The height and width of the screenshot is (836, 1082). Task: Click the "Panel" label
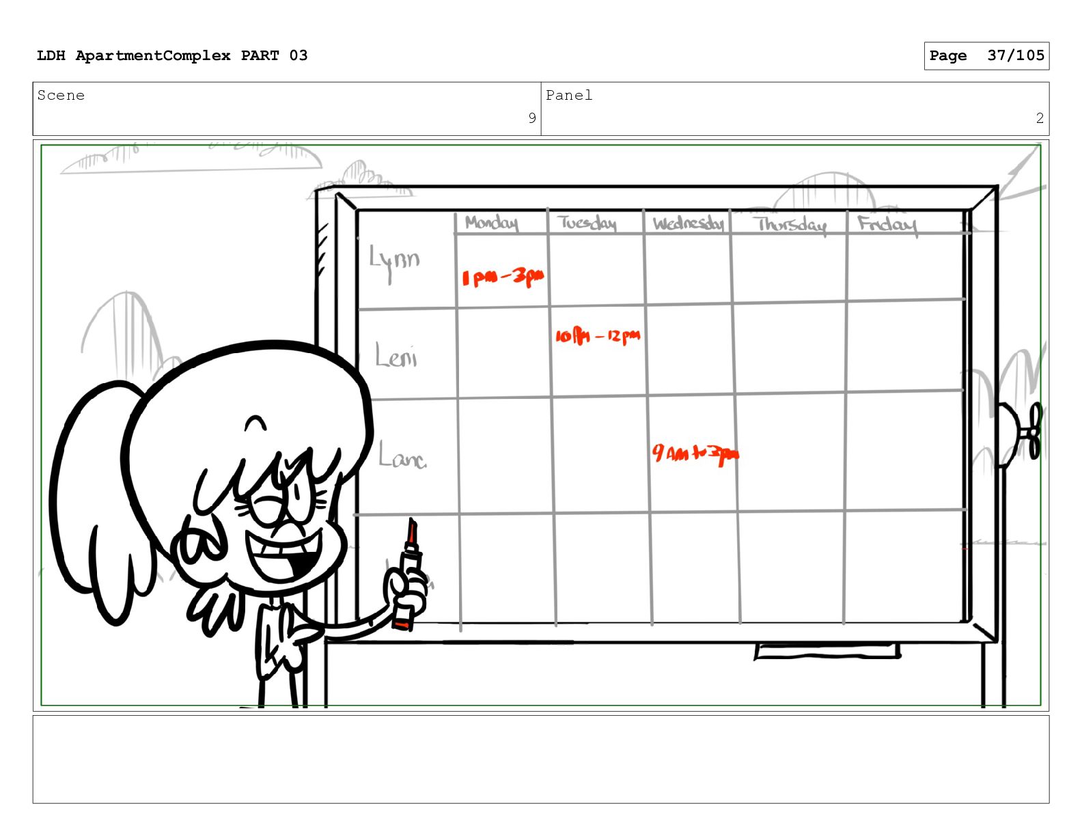click(569, 96)
